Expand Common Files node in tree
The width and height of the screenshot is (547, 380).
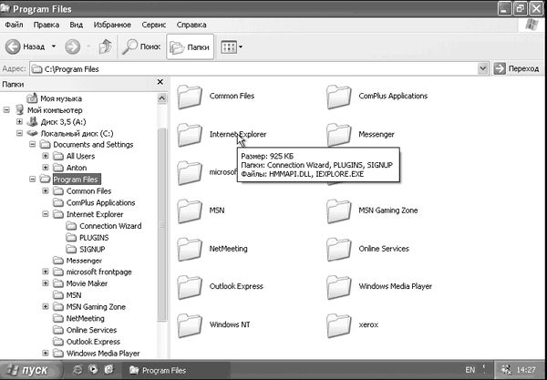pos(46,191)
